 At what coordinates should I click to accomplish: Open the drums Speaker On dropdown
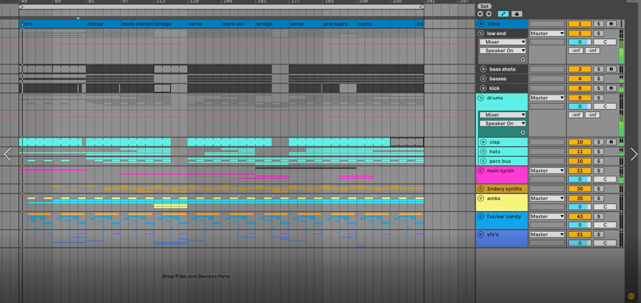[502, 124]
